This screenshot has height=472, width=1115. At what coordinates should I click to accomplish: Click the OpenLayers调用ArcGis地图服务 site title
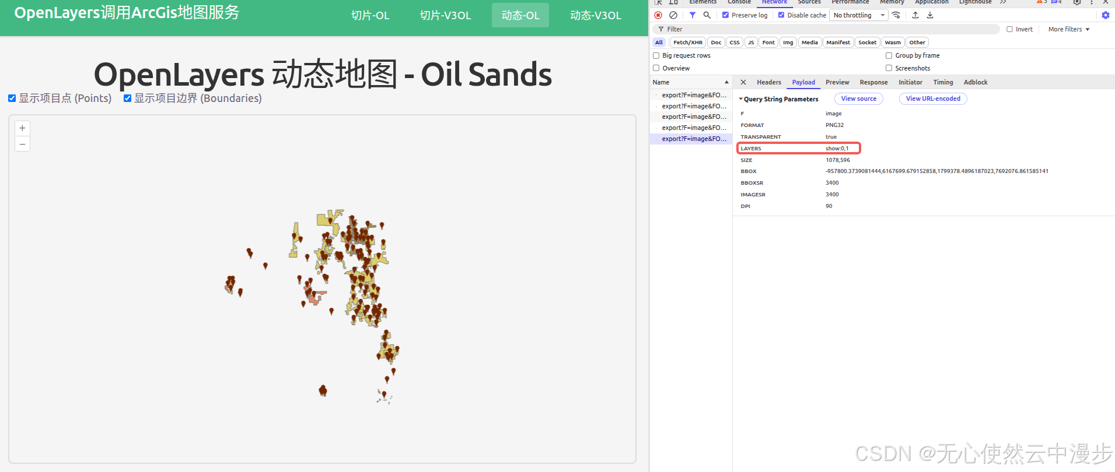point(127,12)
